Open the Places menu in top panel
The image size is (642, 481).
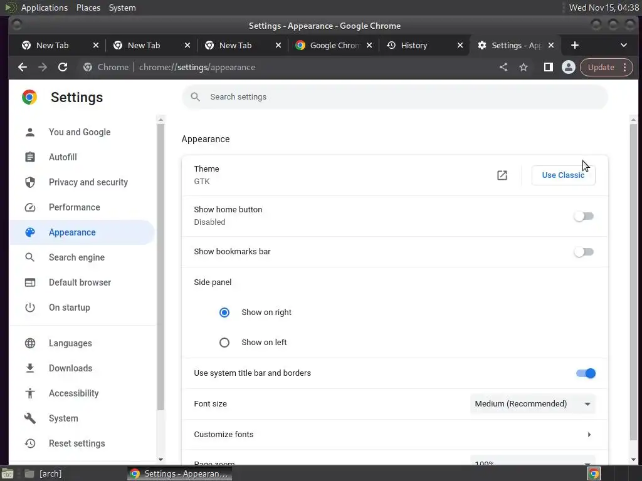88,8
